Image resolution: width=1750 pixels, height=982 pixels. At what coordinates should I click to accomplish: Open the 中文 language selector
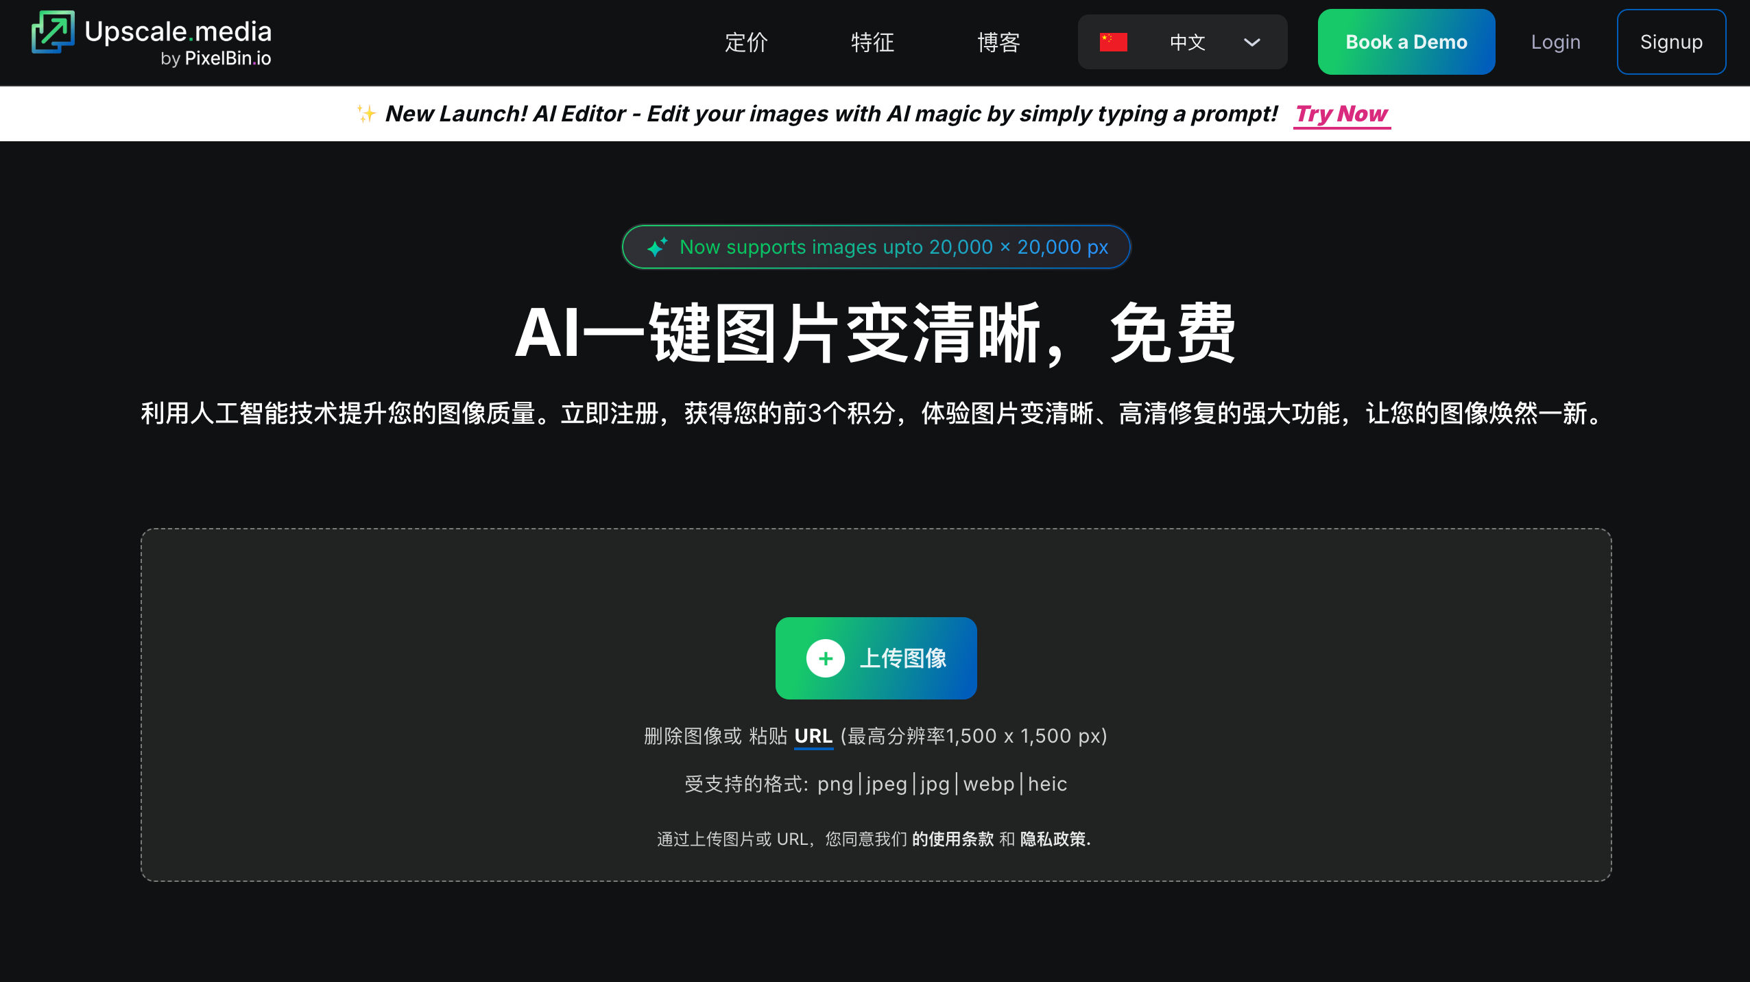[x=1186, y=42]
